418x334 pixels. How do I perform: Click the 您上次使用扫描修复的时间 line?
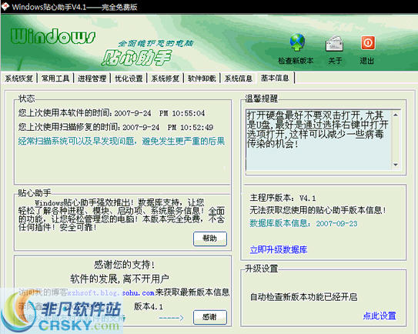115,127
